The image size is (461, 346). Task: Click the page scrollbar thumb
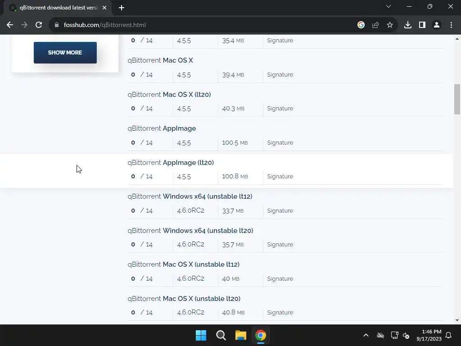[457, 99]
